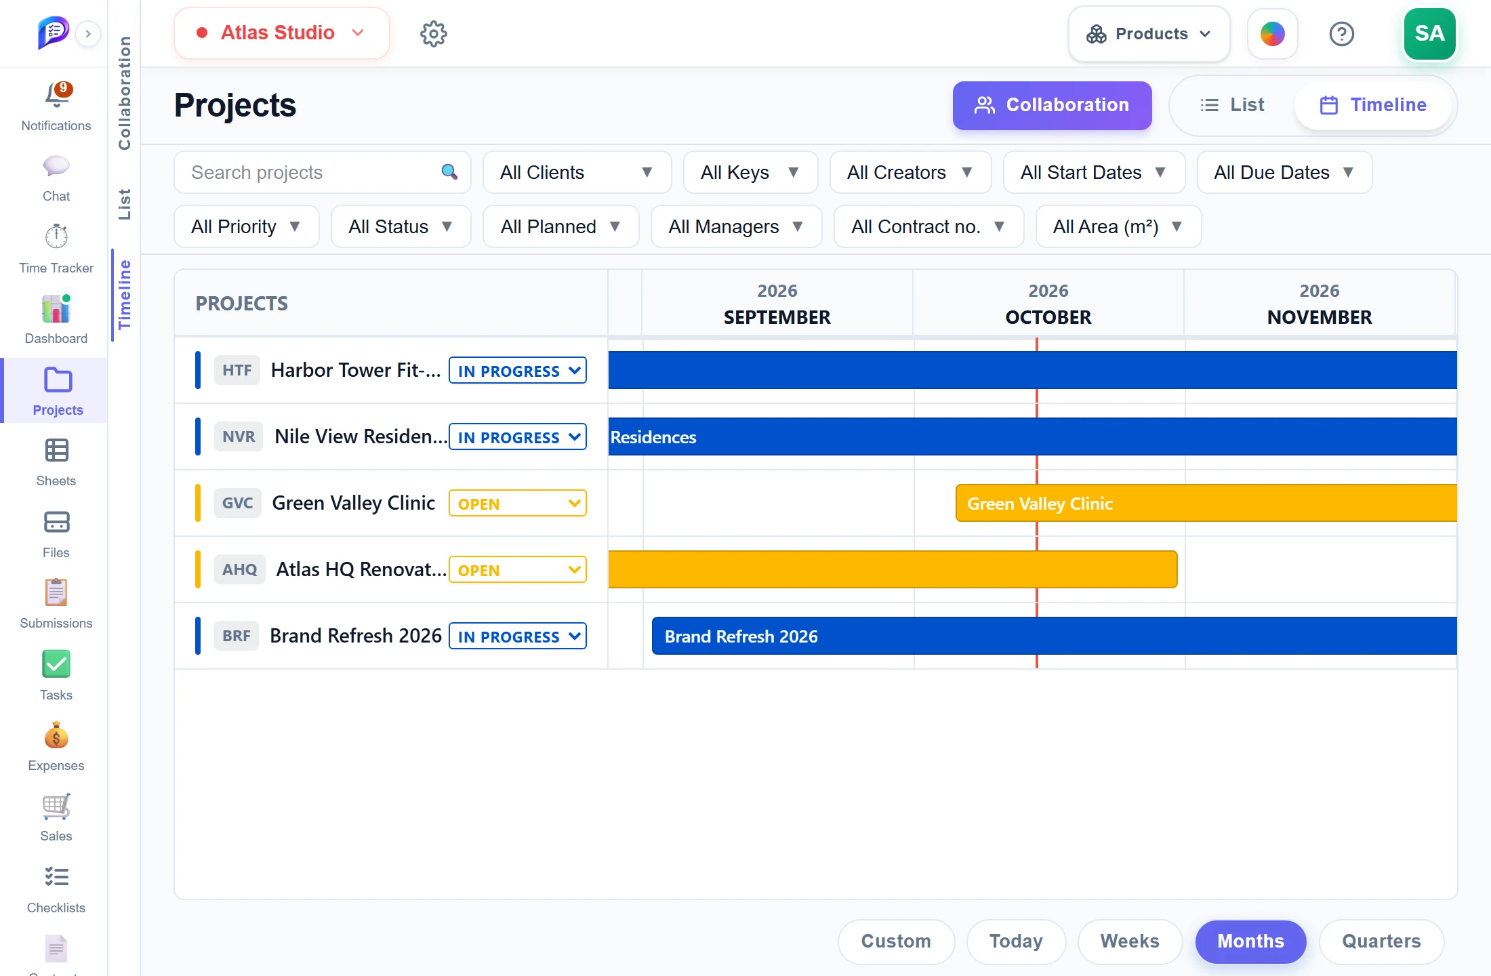Open the Atlas Studio workspace dropdown
The width and height of the screenshot is (1491, 976).
(281, 33)
